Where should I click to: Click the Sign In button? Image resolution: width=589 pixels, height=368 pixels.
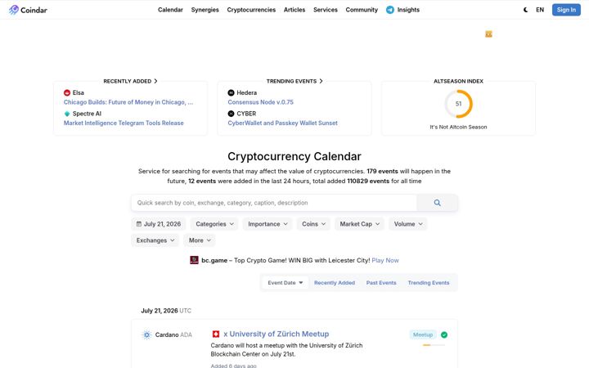566,10
